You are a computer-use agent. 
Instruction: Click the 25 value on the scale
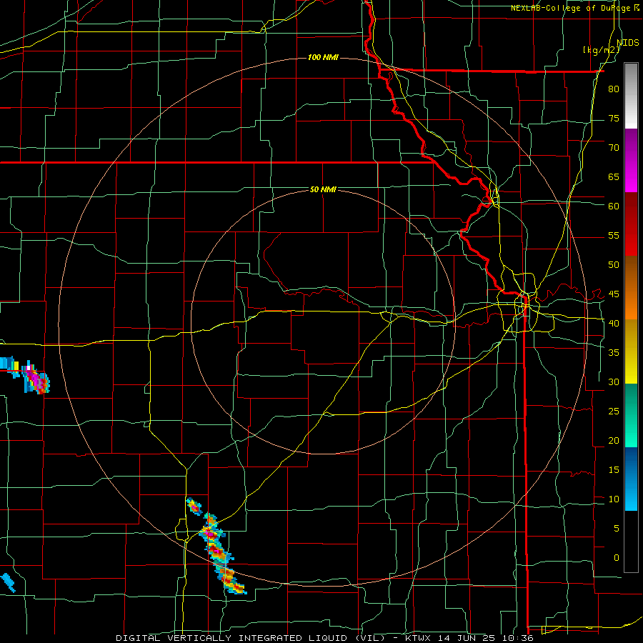coord(614,412)
